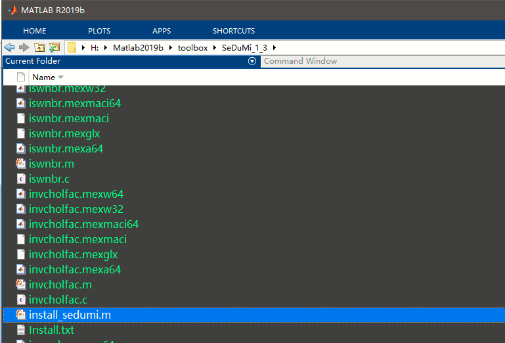
Task: Click the Browse for folder icon
Action: click(55, 48)
